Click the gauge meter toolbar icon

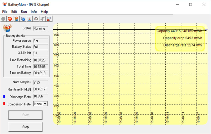[x=36, y=19]
